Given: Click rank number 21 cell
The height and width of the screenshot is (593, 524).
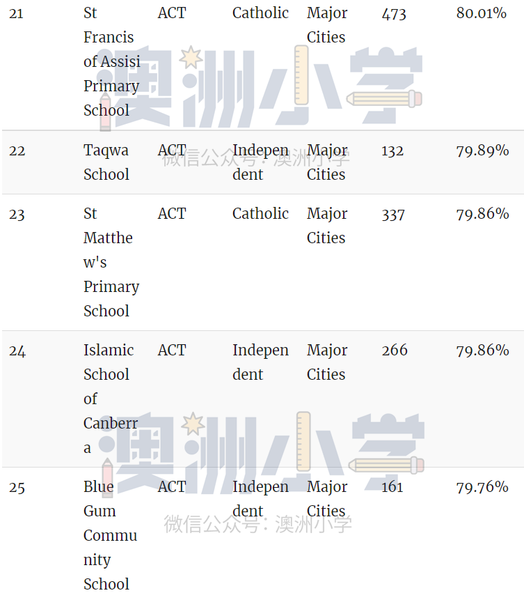Looking at the screenshot, I should (16, 14).
